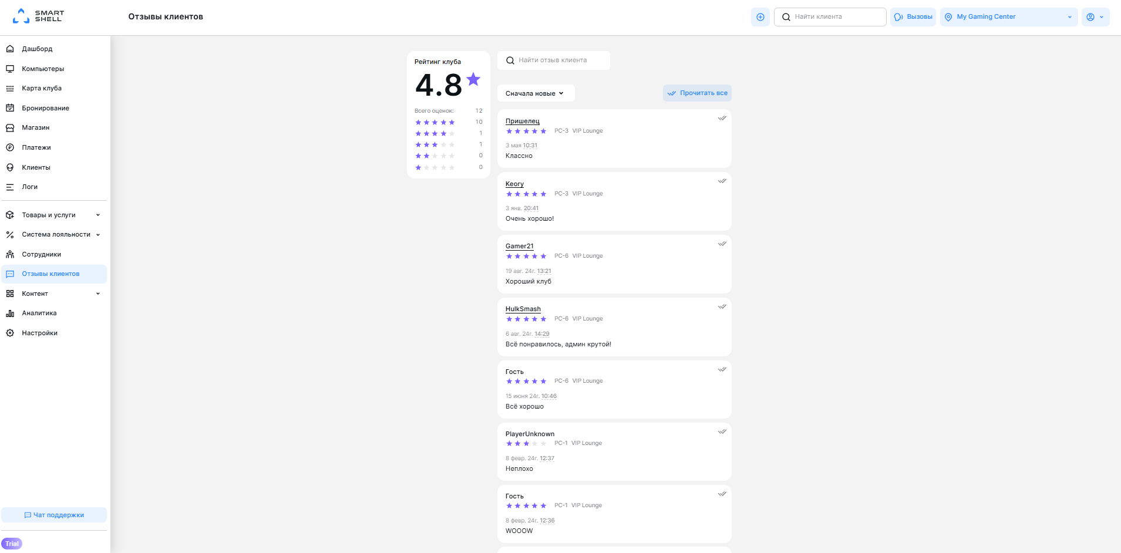This screenshot has height=553, width=1121.
Task: Open Бронирование menu item
Action: point(54,108)
